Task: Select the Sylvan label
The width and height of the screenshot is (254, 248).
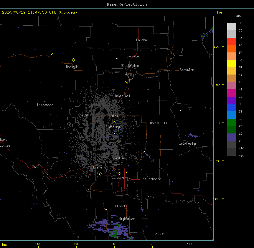Action: coord(115,72)
